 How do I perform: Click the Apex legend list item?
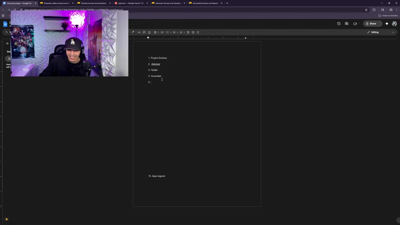tap(158, 176)
